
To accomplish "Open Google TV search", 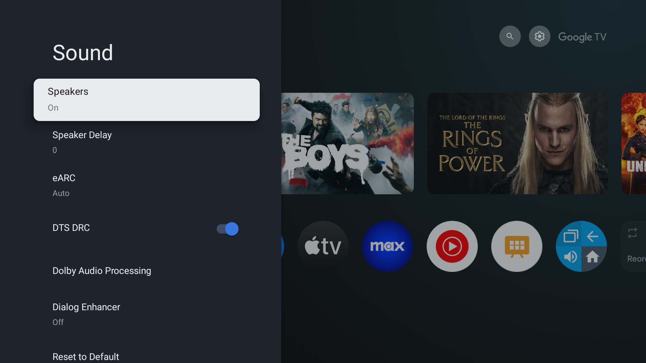I will coord(509,36).
